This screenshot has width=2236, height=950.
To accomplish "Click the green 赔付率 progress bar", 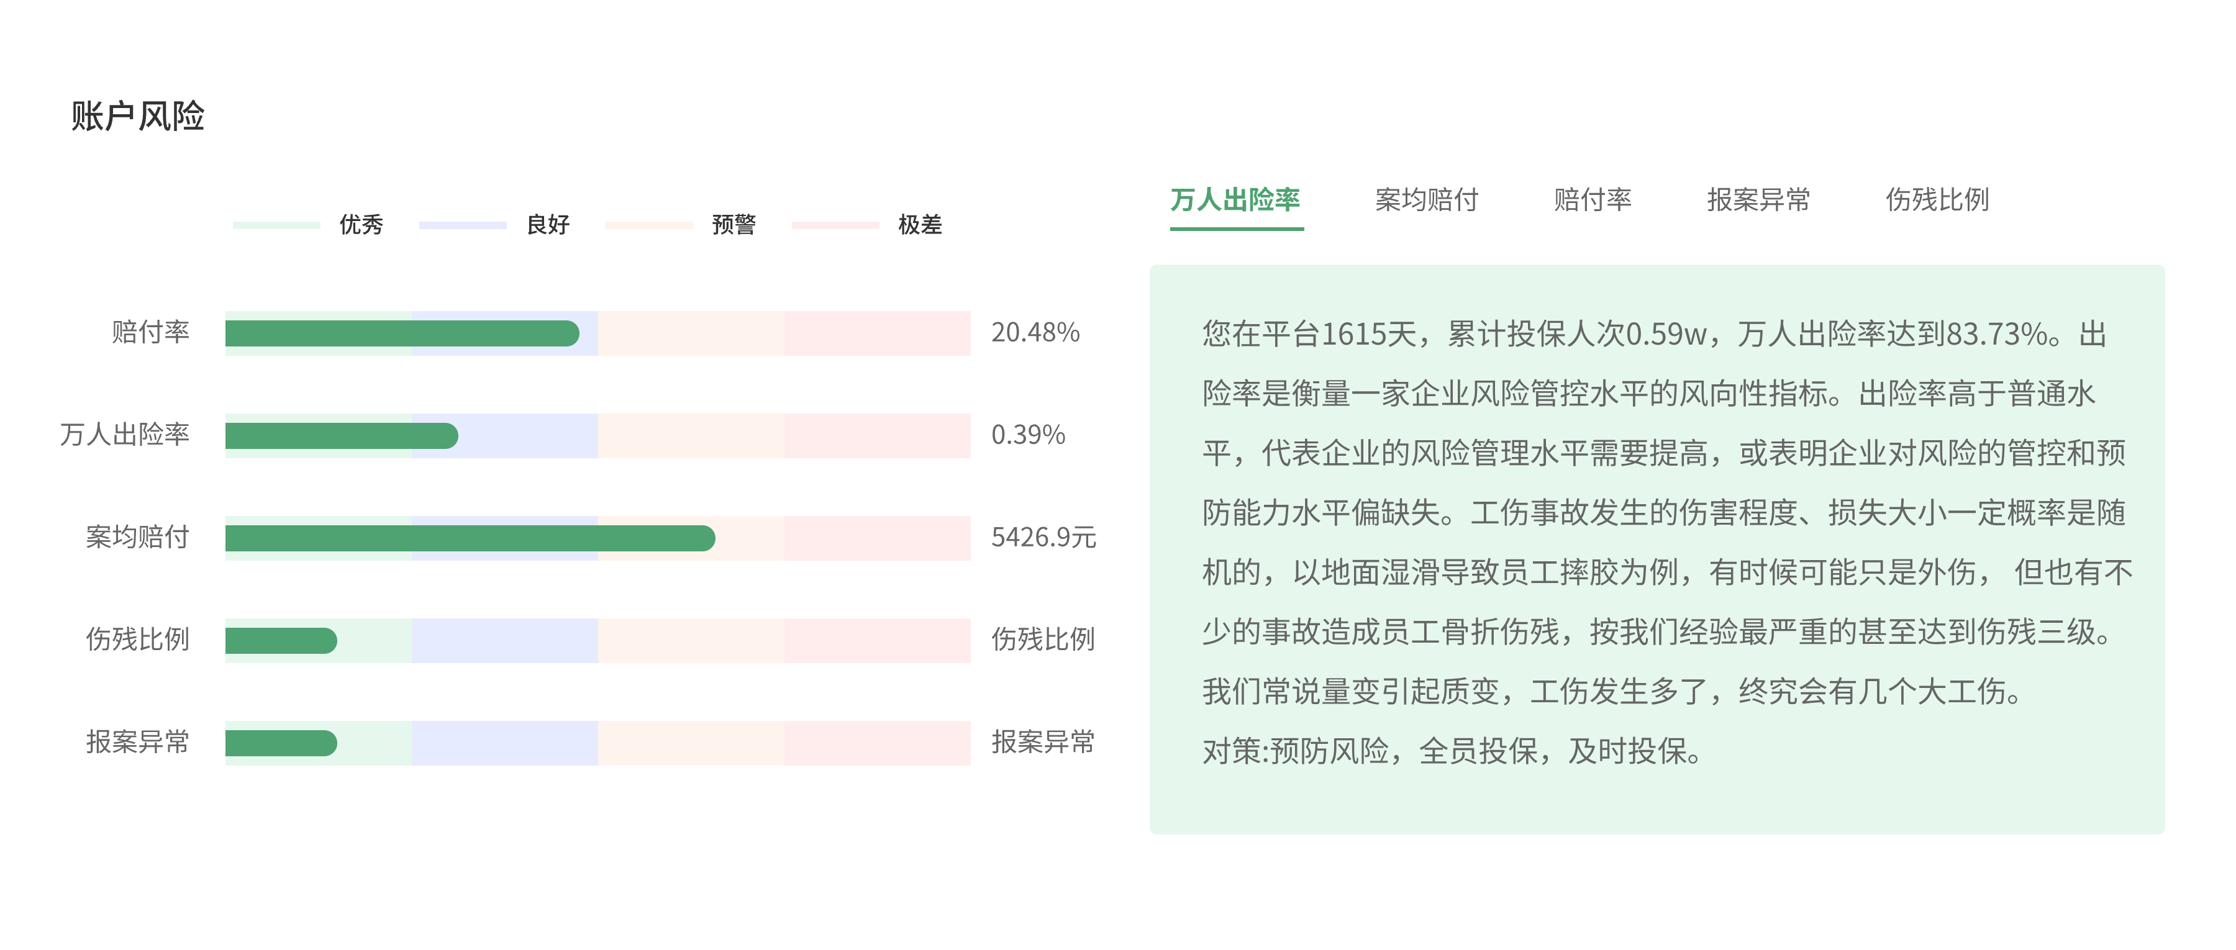I will coord(401,333).
